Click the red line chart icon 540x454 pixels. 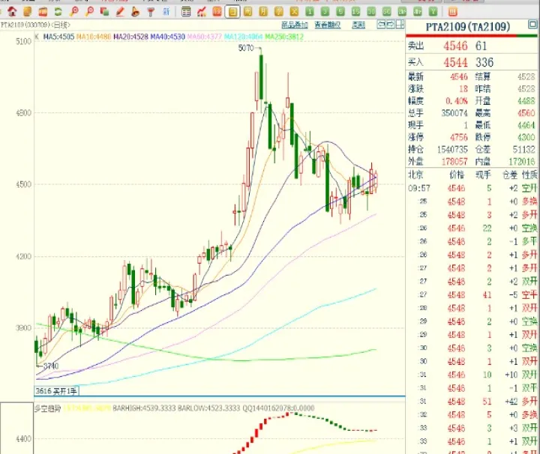coord(202,13)
